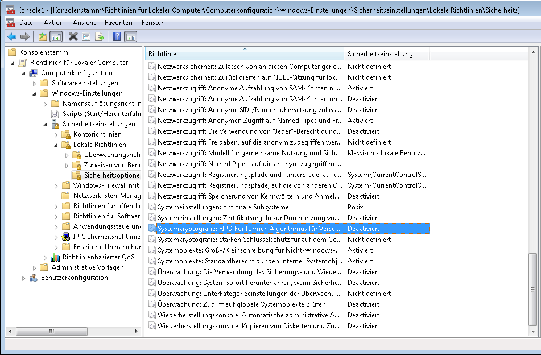
Task: Toggle the action pane show/hide button
Action: (131, 36)
